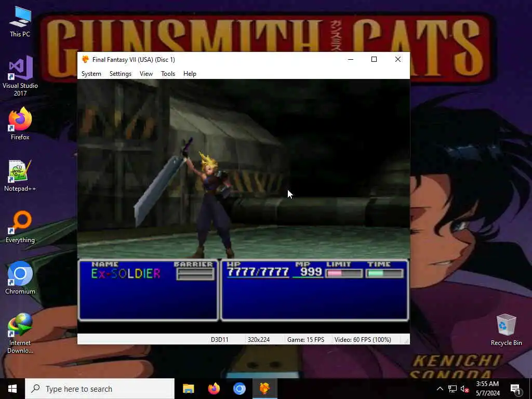Open File Explorer from the taskbar
This screenshot has height=399, width=532.
[188, 389]
